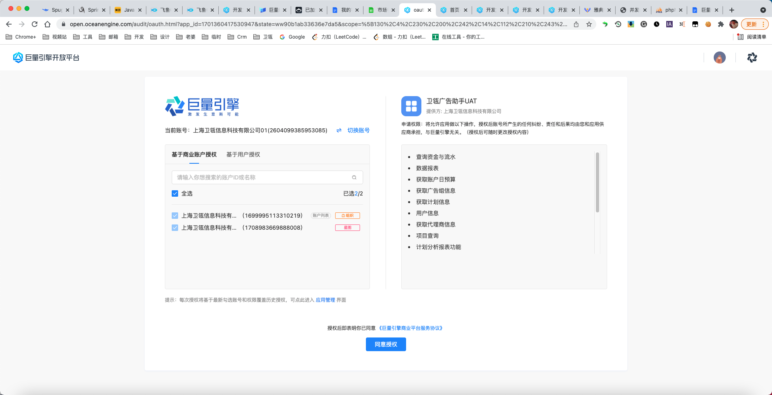Click the 账户列表 tag button
This screenshot has width=772, height=395.
tap(320, 216)
